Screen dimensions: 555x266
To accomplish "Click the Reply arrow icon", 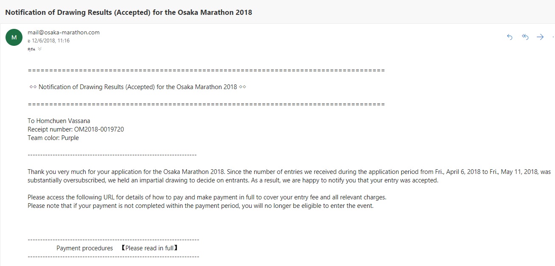I will [510, 37].
